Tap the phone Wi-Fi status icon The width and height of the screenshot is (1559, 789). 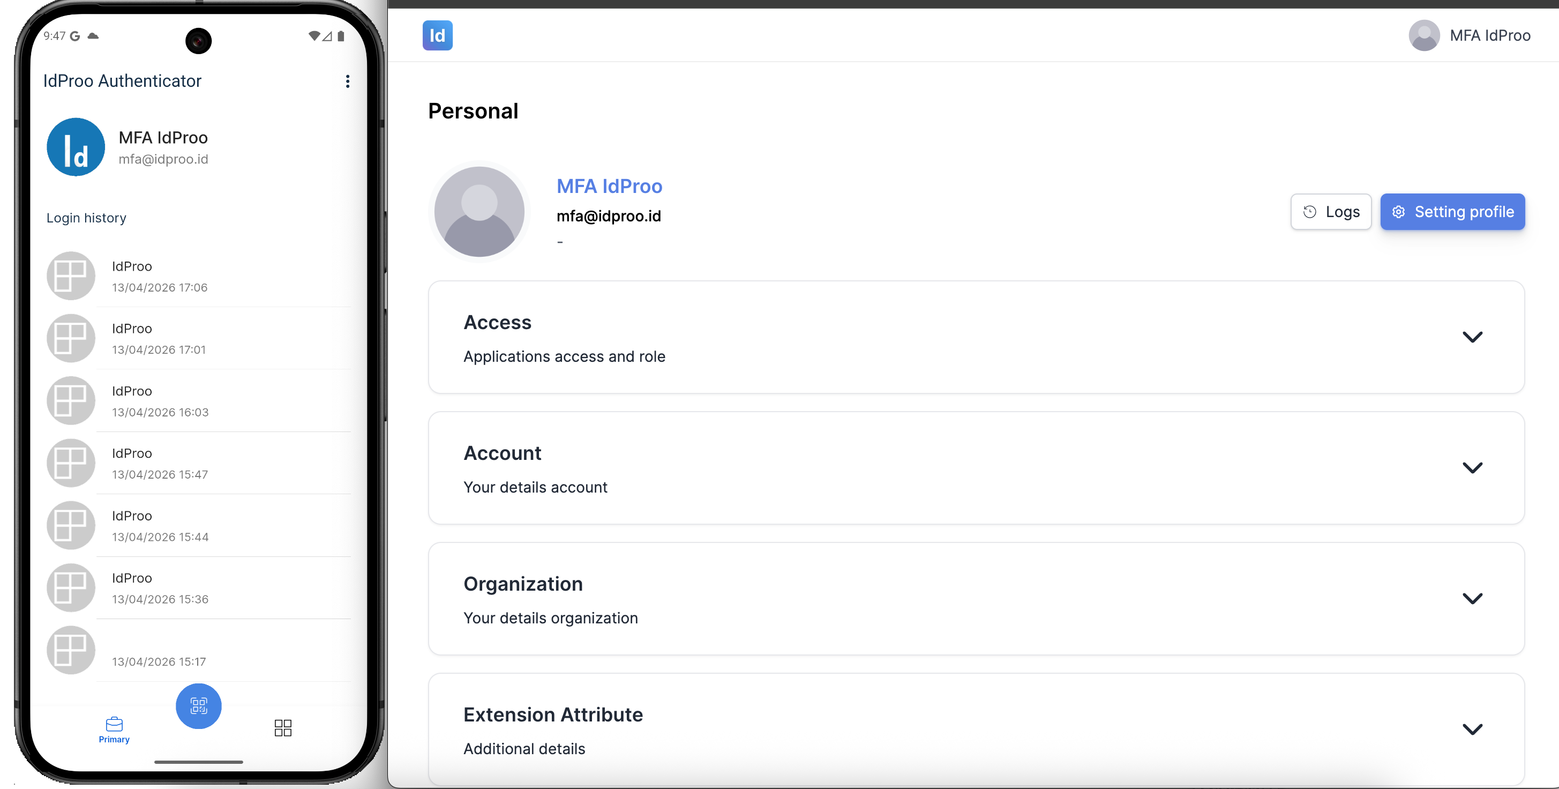coord(313,36)
